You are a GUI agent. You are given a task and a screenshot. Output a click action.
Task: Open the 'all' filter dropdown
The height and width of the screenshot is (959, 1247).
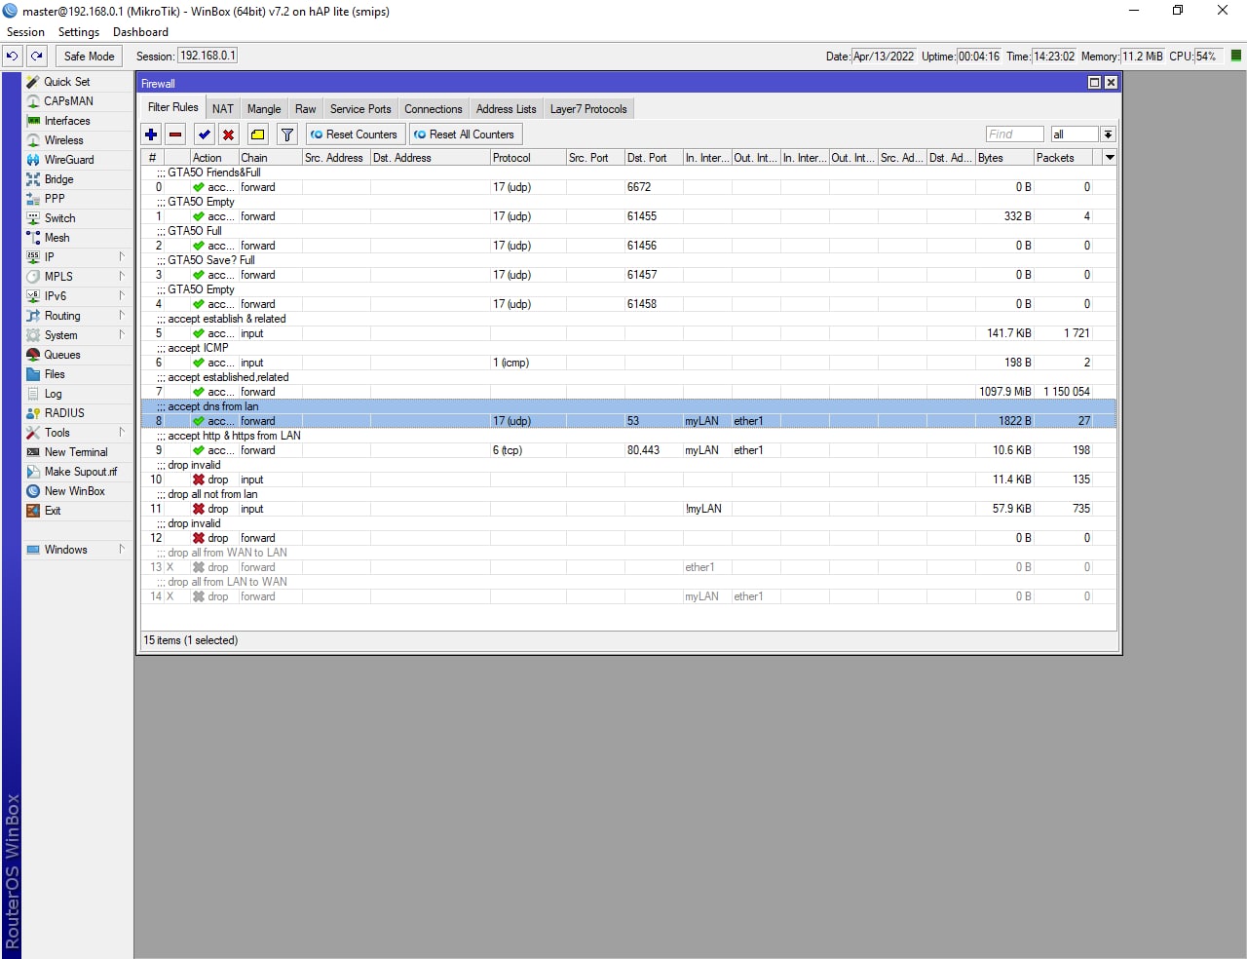(1108, 134)
